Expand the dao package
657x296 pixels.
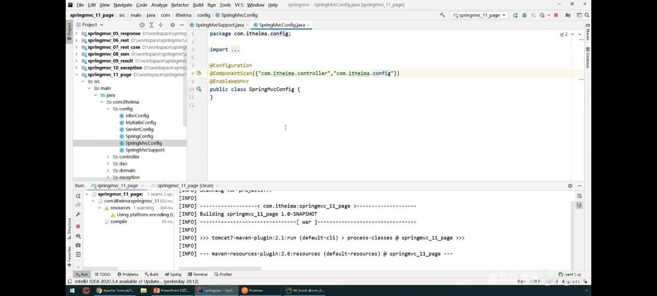(x=108, y=163)
